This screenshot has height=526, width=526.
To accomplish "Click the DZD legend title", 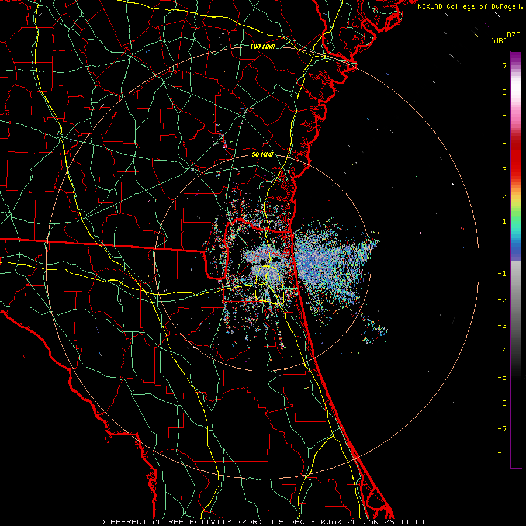I will click(514, 35).
